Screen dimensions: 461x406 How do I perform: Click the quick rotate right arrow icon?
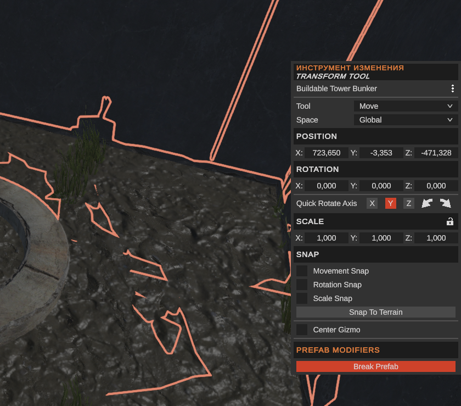click(x=446, y=203)
